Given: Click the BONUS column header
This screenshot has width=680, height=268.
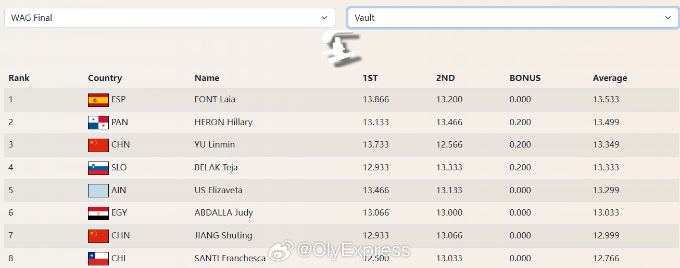Looking at the screenshot, I should (525, 78).
